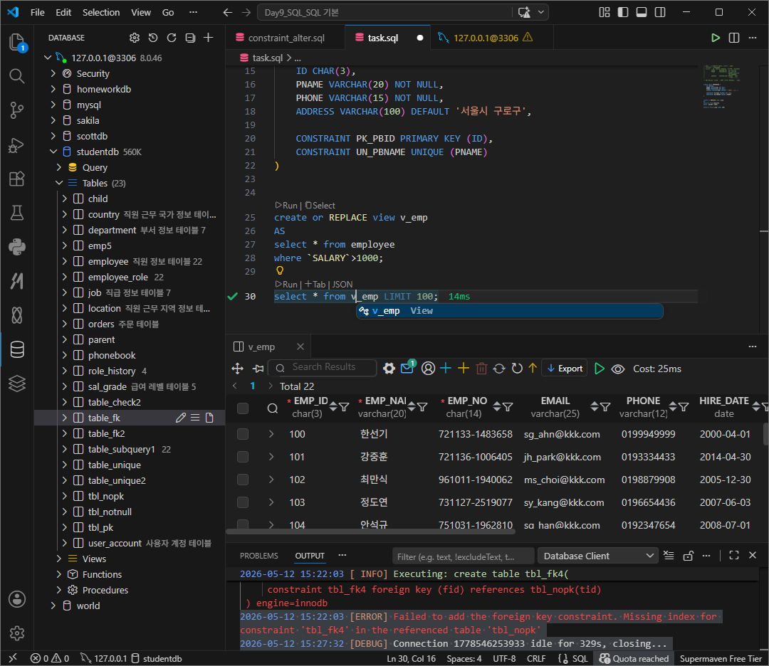Toggle the bottom panel layout

click(x=642, y=12)
